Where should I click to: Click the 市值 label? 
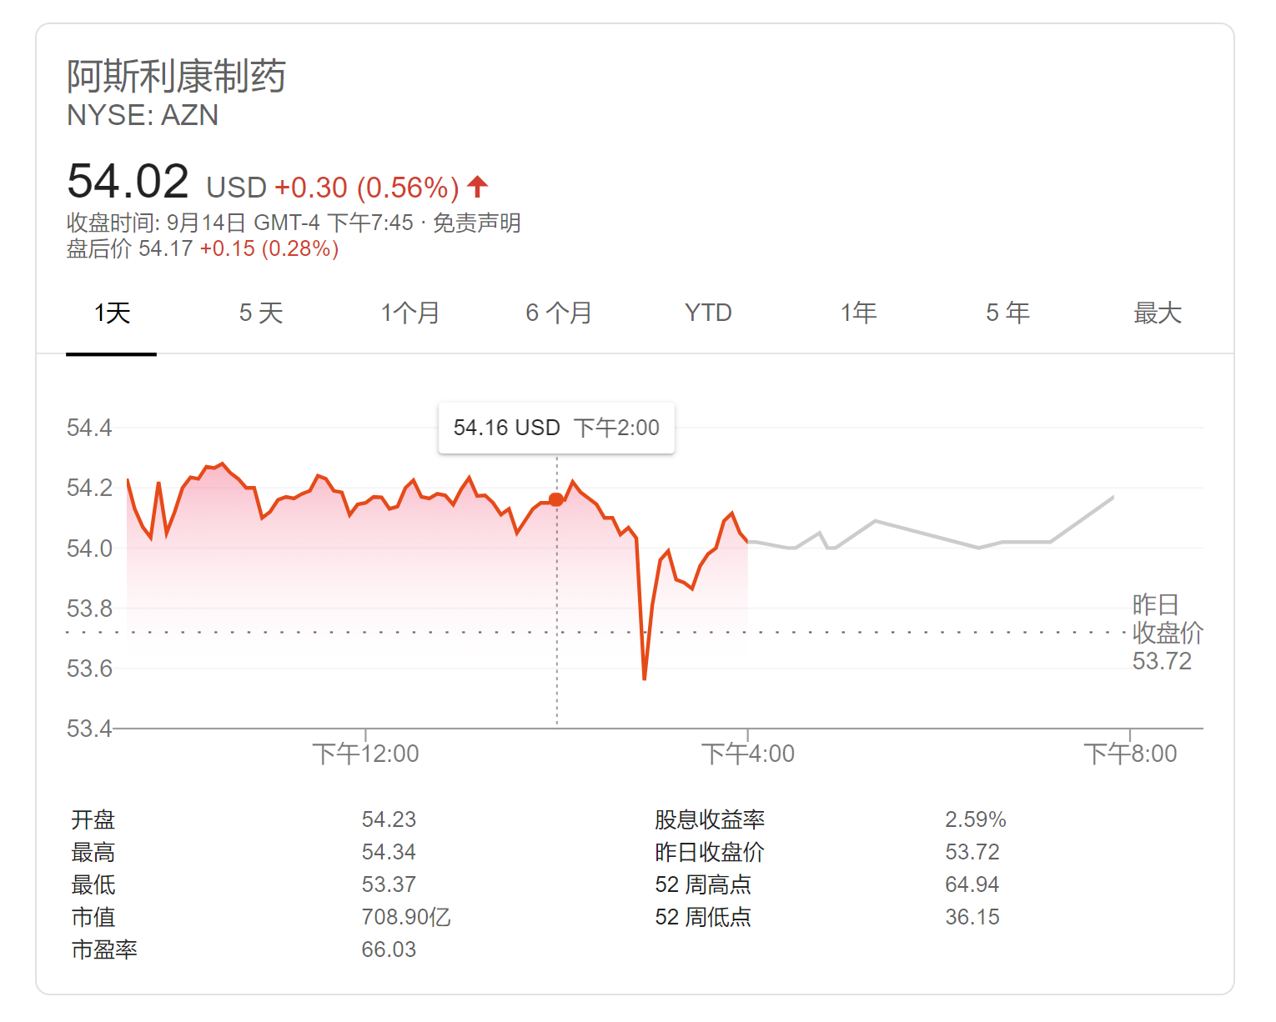93,917
